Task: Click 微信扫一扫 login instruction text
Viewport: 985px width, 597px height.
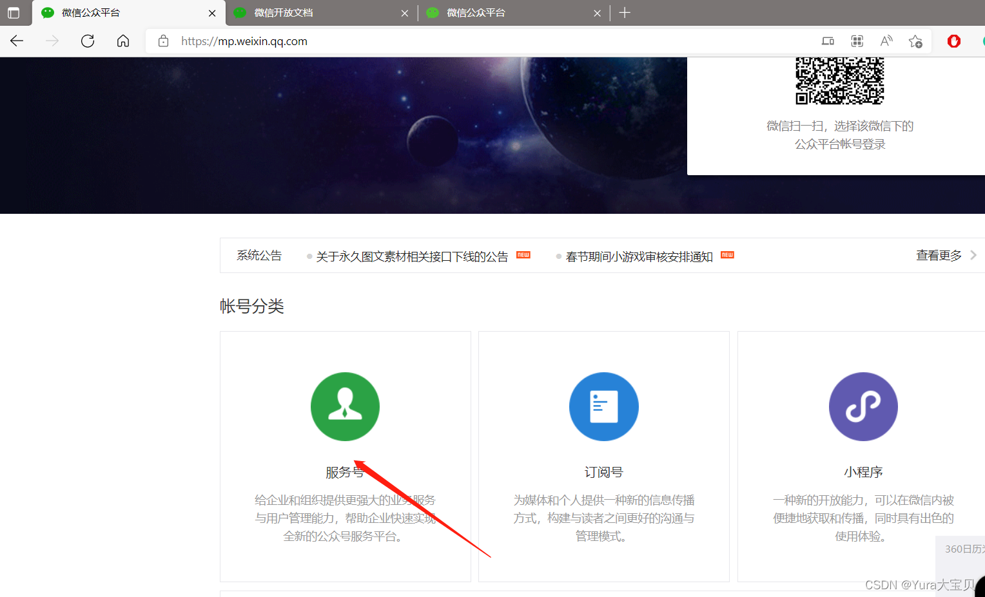Action: coord(840,135)
